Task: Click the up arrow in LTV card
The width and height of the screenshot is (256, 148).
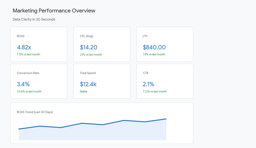Action: point(144,55)
